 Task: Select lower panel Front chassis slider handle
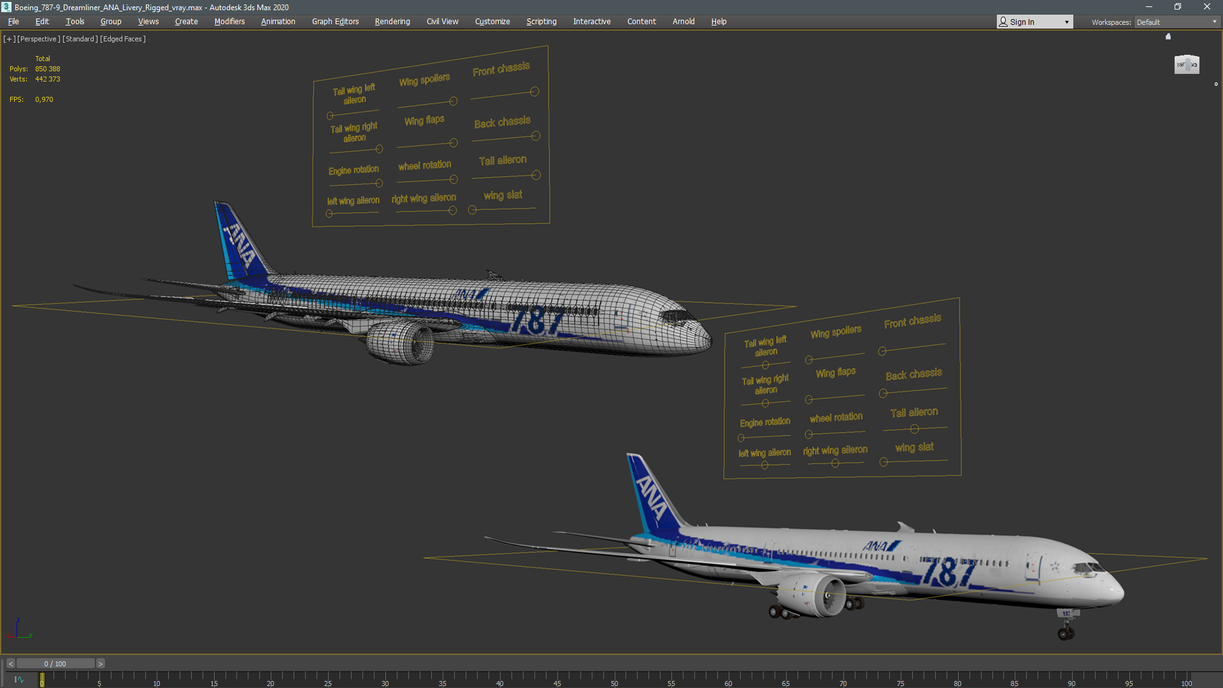point(882,351)
